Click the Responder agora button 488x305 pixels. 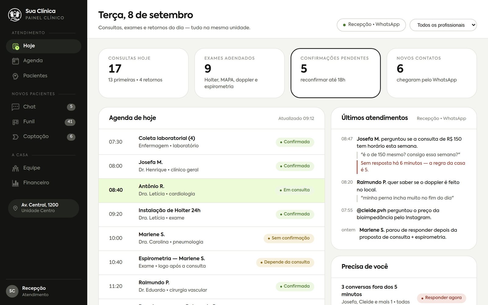click(x=441, y=298)
